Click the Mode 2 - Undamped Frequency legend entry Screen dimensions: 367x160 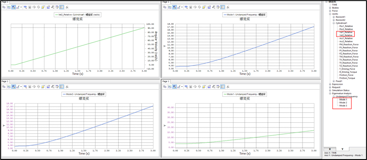click(x=84, y=94)
